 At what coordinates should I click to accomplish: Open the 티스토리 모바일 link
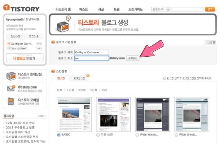pyautogui.click(x=28, y=100)
